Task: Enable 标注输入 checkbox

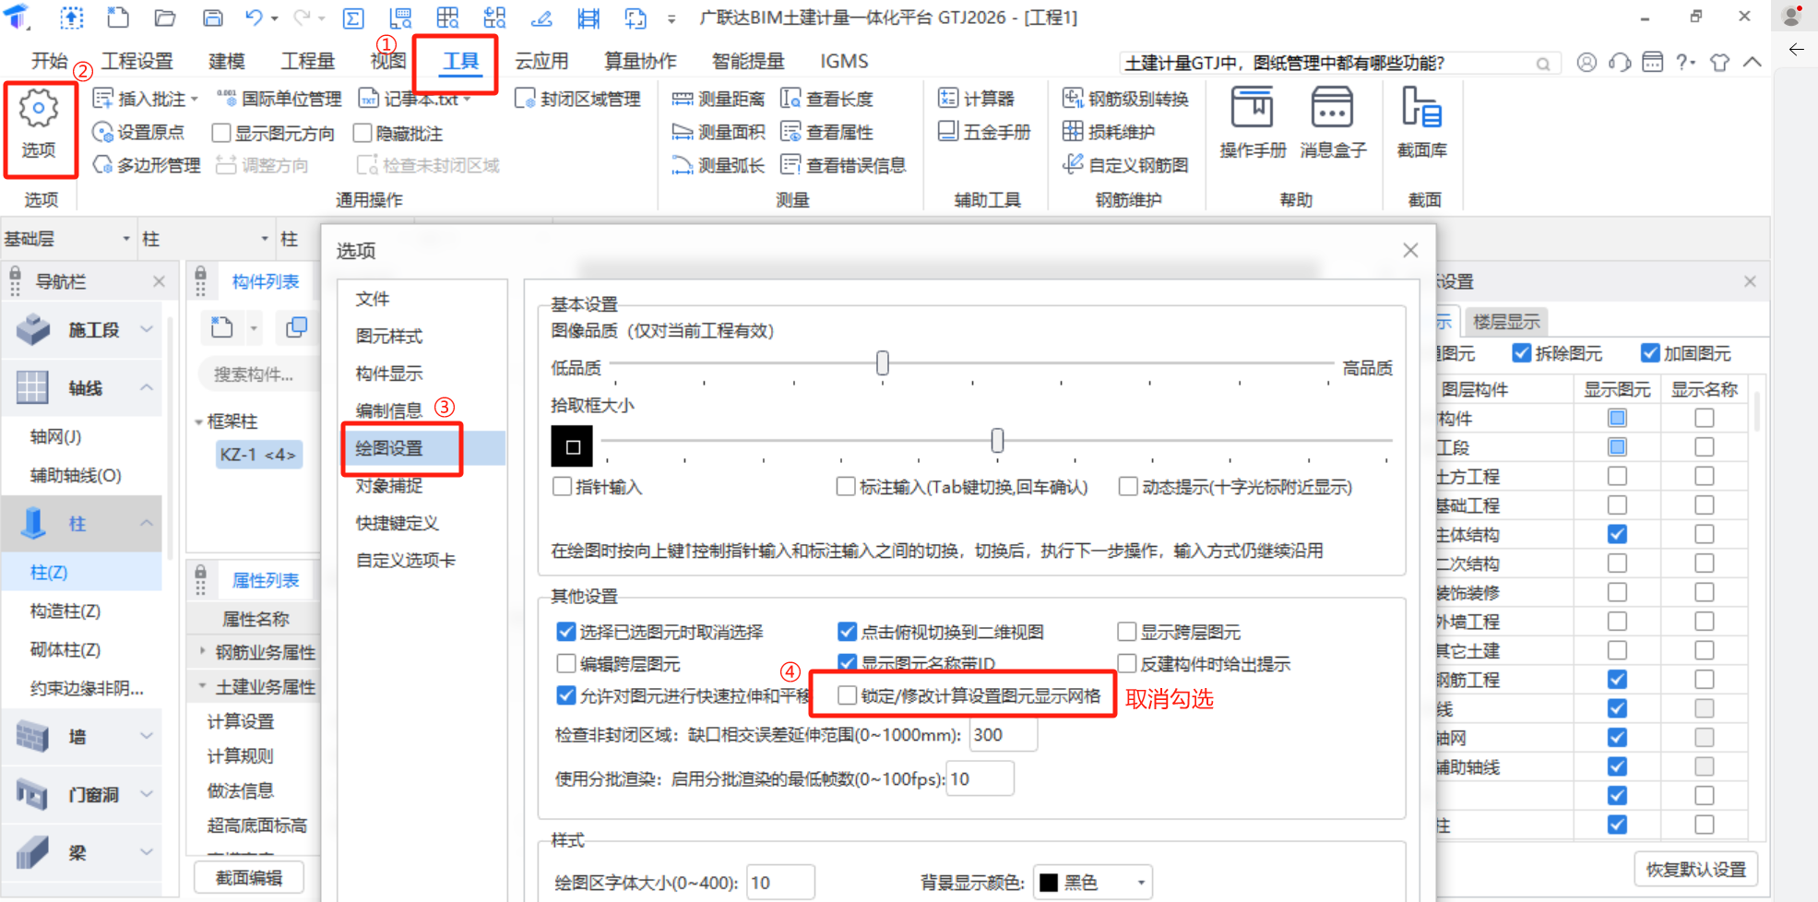Action: (x=846, y=486)
